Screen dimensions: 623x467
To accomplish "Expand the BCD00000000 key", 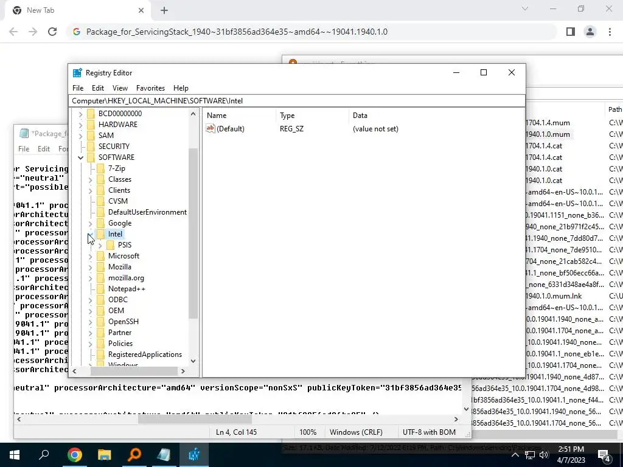I will click(81, 114).
